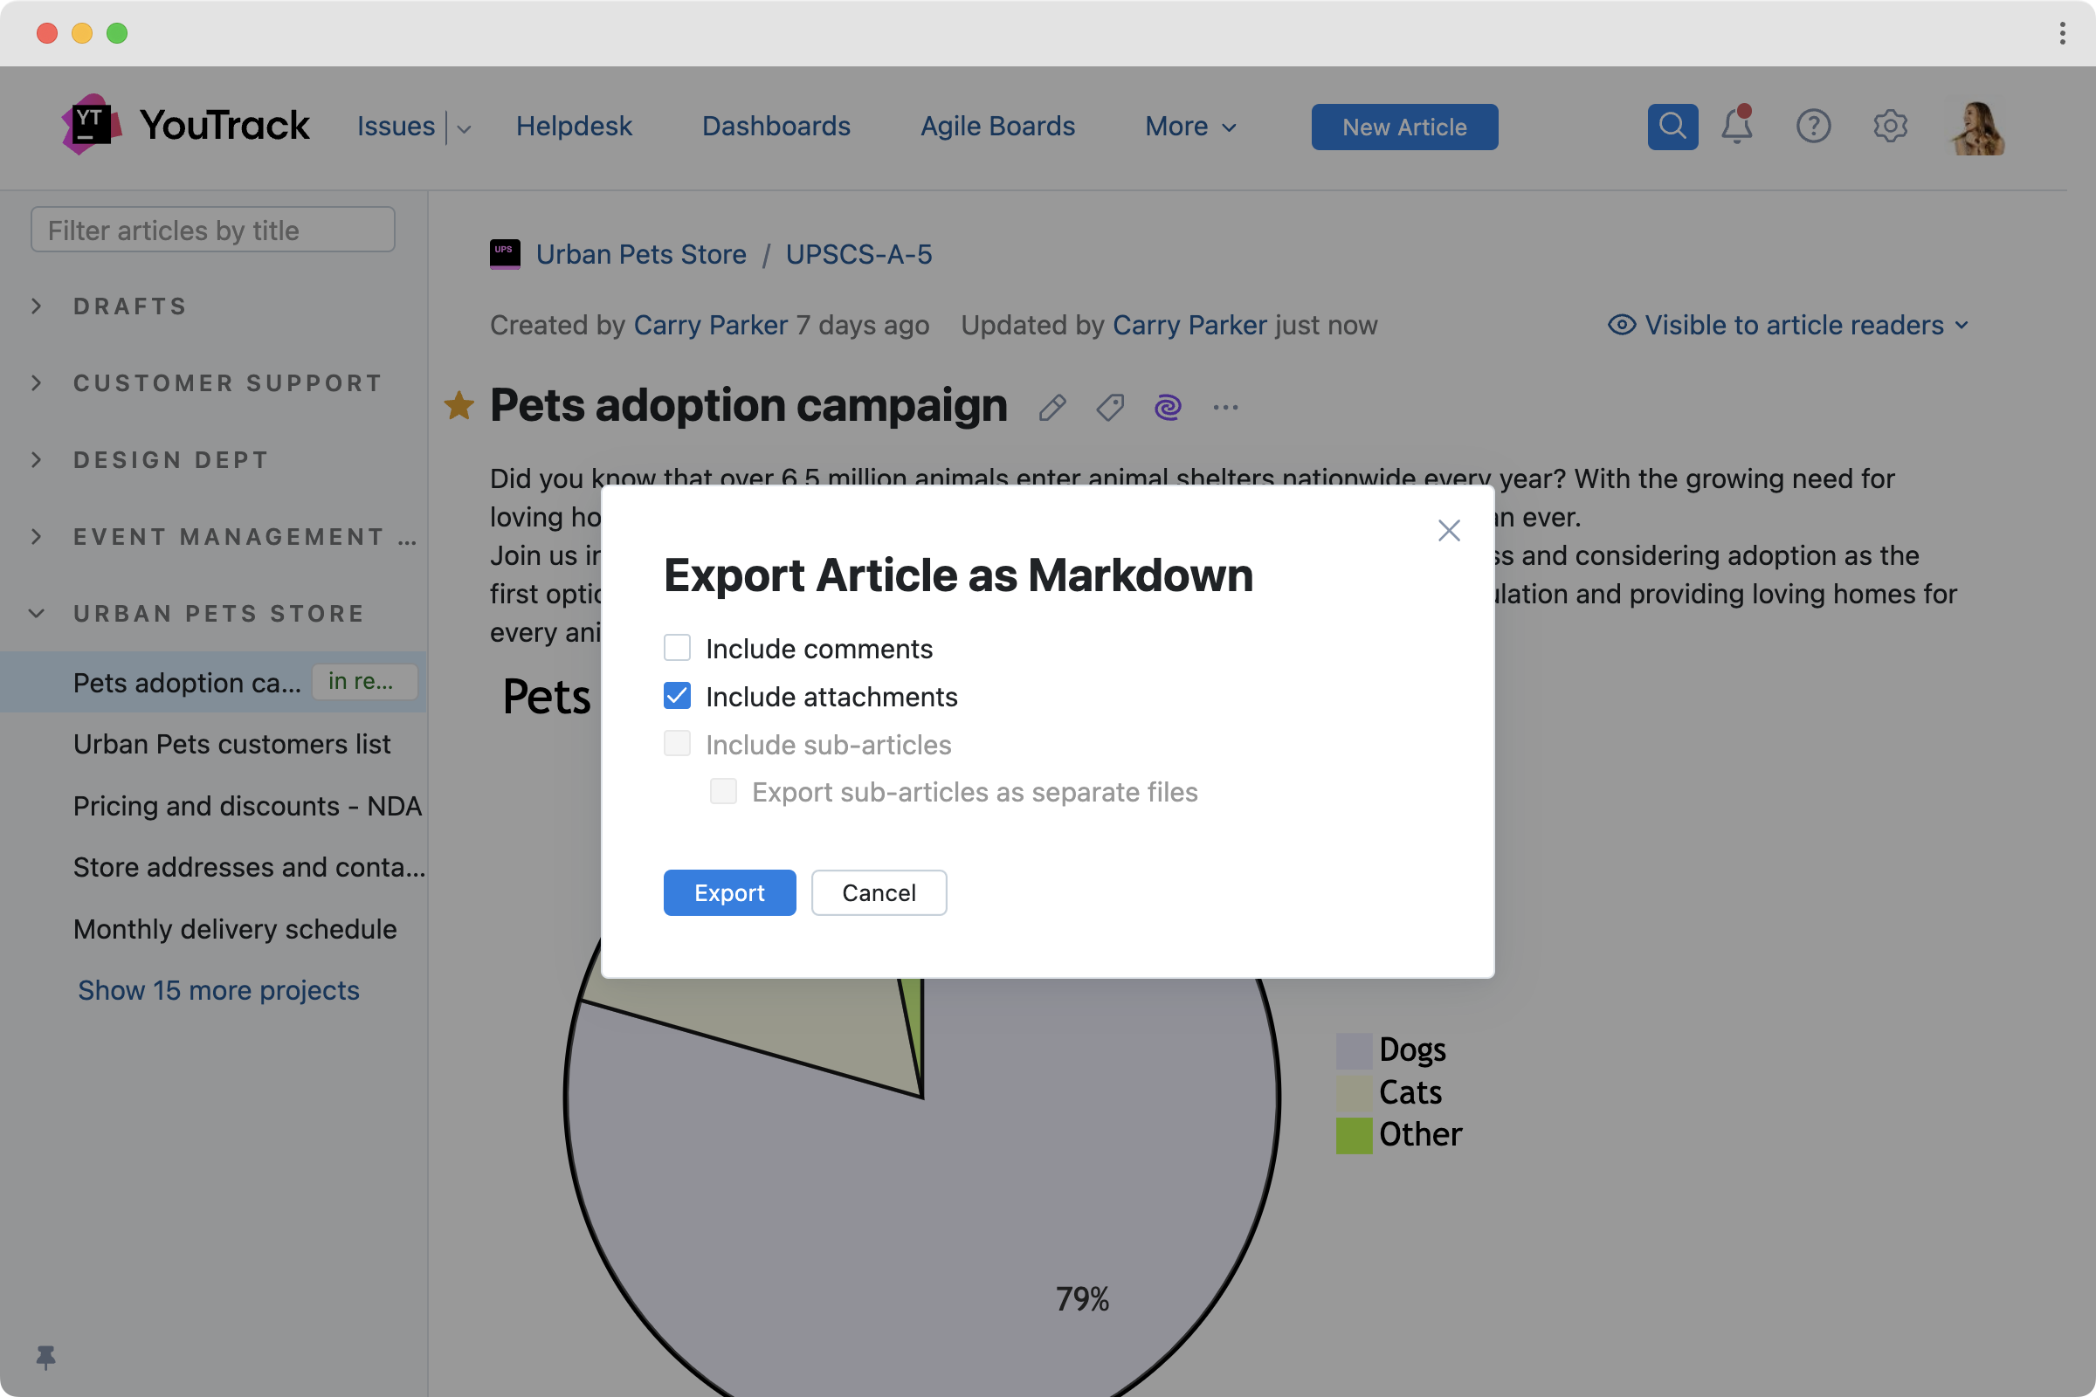Expand the Drafts section in sidebar
The image size is (2096, 1397).
tap(38, 306)
